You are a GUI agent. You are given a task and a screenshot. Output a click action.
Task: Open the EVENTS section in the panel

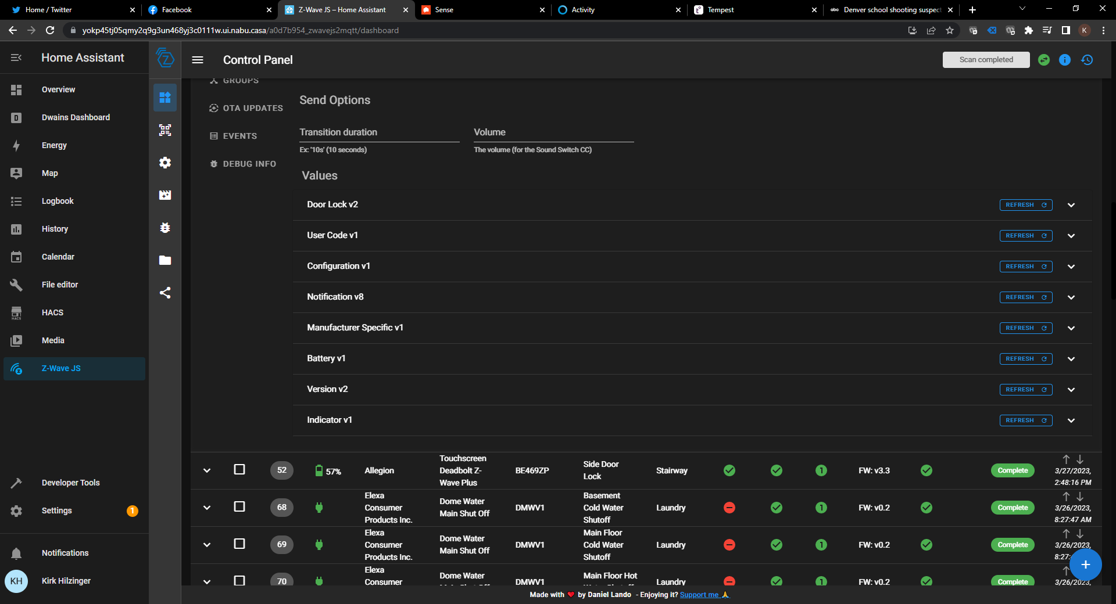click(x=239, y=135)
